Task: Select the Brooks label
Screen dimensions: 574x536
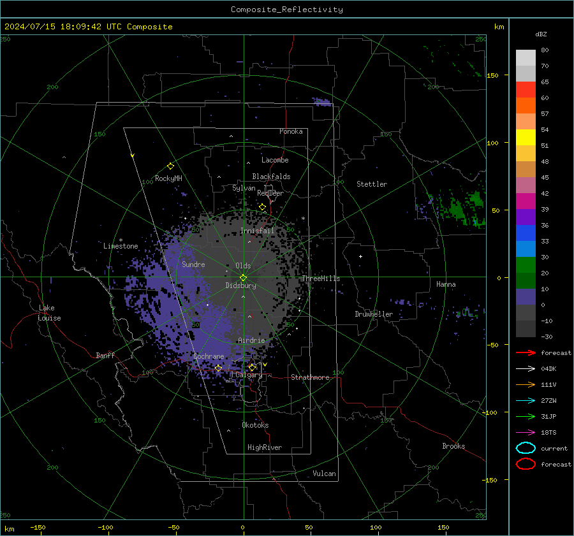Action: pyautogui.click(x=453, y=446)
